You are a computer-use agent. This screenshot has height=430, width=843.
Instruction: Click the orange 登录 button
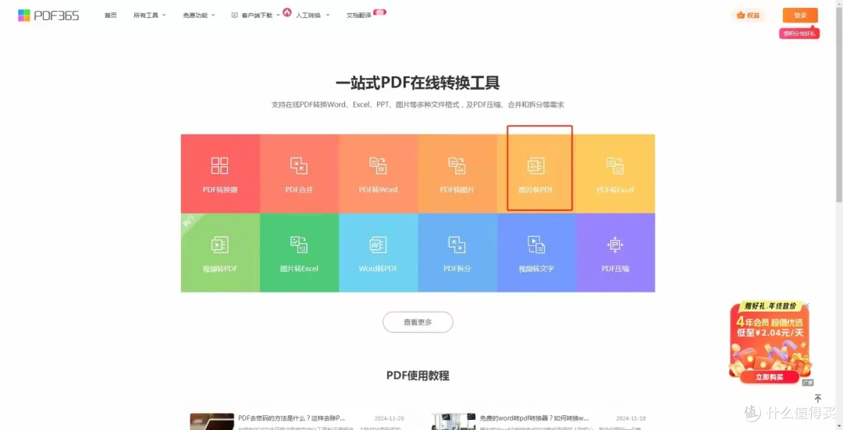[800, 16]
